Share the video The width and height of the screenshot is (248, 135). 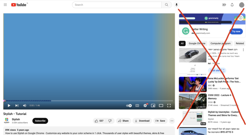click(x=123, y=121)
